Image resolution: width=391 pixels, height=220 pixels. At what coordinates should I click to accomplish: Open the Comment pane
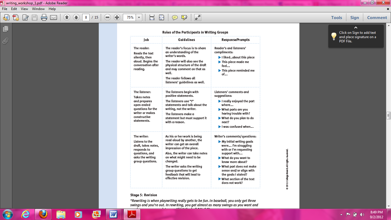(x=377, y=17)
